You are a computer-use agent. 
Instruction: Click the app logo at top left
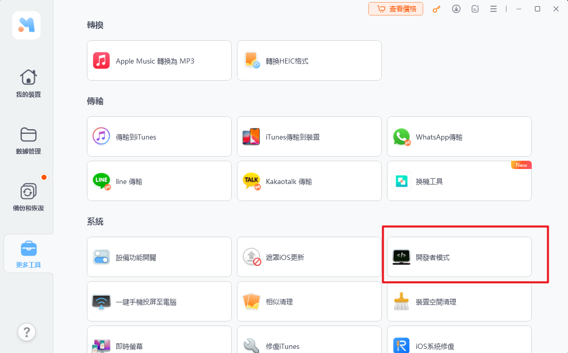coord(26,25)
